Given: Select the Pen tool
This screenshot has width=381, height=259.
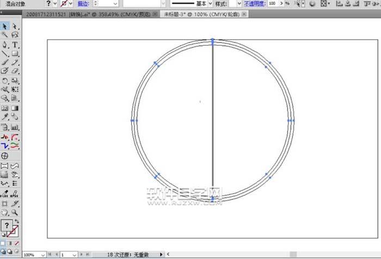Looking at the screenshot, I should [5, 44].
